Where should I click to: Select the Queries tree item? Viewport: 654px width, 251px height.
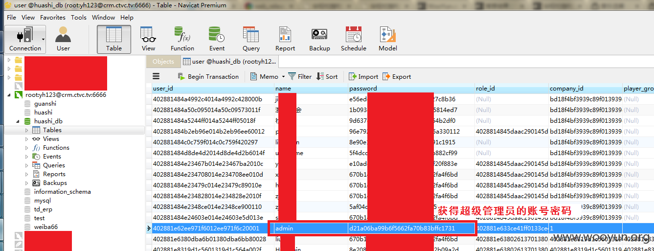coord(54,165)
